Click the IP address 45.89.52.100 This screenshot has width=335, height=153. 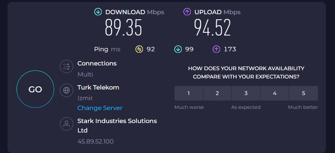coord(95,142)
